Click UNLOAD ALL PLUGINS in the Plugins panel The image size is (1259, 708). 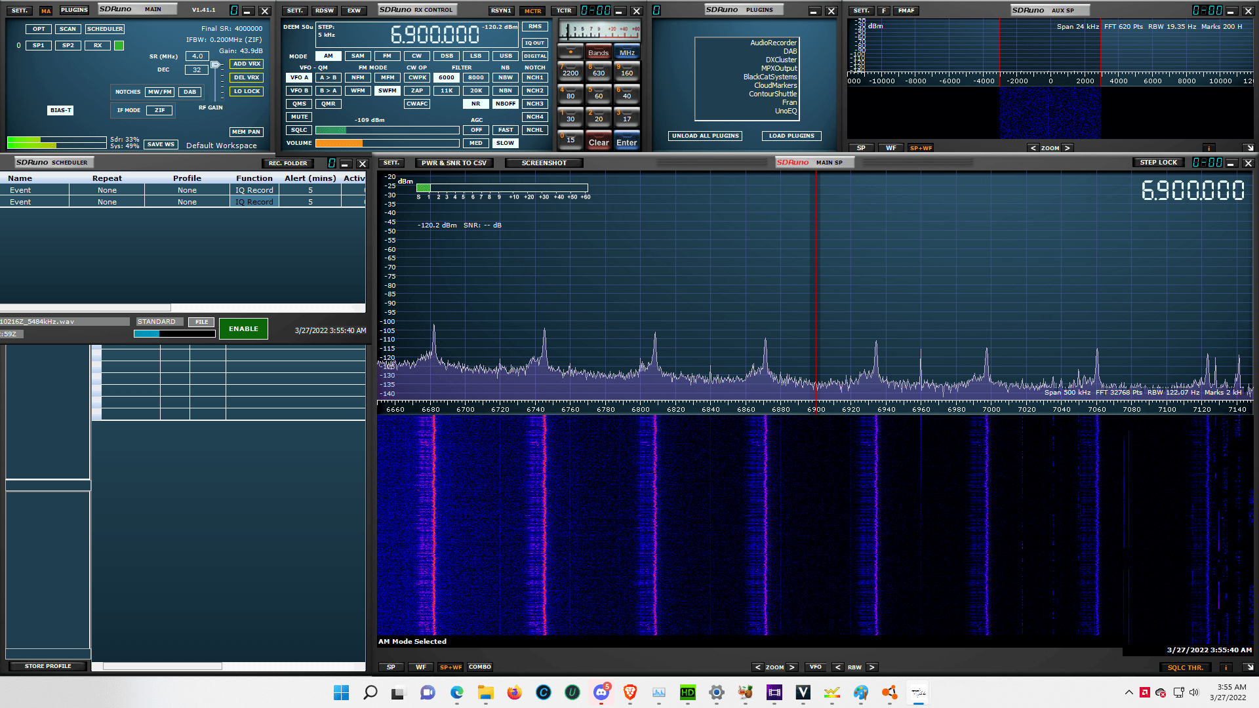tap(705, 136)
